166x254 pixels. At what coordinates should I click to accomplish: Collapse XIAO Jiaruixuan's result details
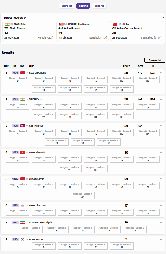coord(161,73)
